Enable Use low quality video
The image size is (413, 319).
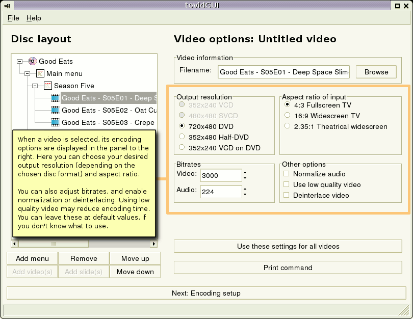(287, 184)
